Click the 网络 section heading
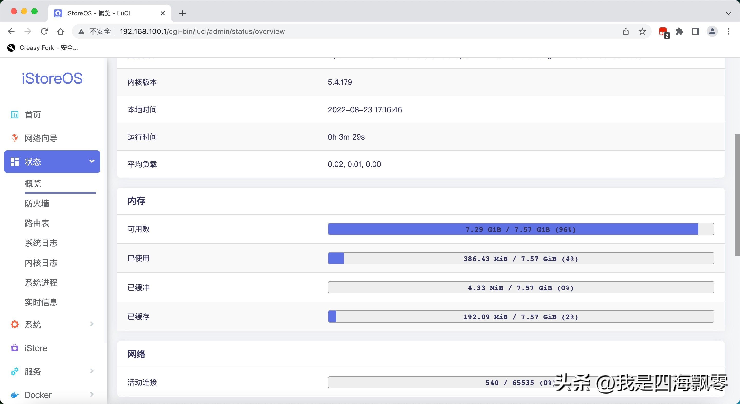This screenshot has width=740, height=404. point(136,354)
